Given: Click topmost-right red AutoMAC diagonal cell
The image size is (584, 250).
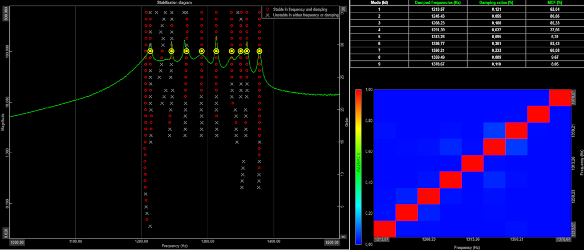Looking at the screenshot, I should (x=560, y=98).
